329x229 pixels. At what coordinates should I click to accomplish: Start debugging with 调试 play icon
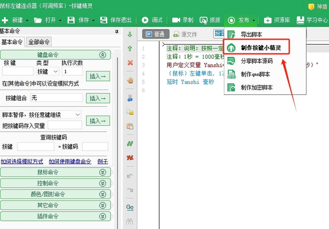(145, 20)
